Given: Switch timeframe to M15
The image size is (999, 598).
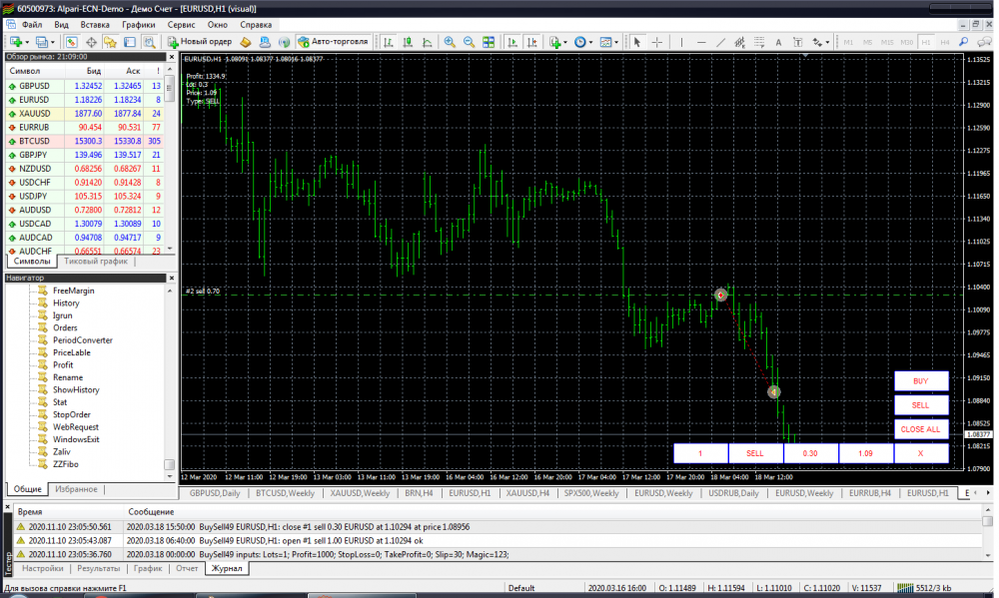Looking at the screenshot, I should click(887, 42).
